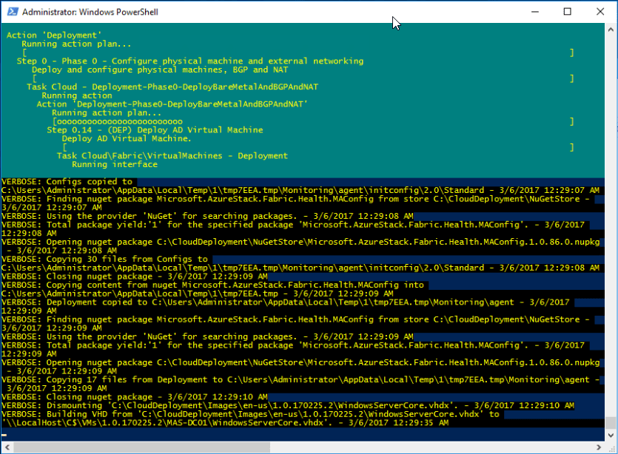Click the 'Running action' line
The width and height of the screenshot is (618, 454).
tap(77, 95)
